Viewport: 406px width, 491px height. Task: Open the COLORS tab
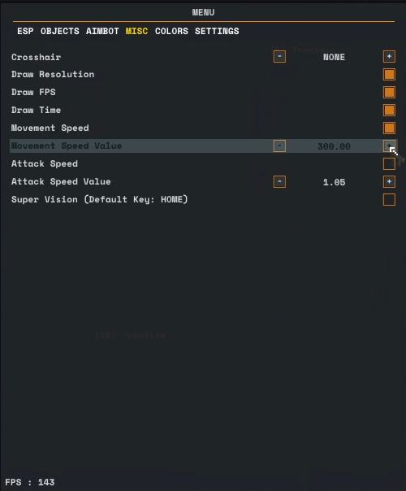click(171, 32)
